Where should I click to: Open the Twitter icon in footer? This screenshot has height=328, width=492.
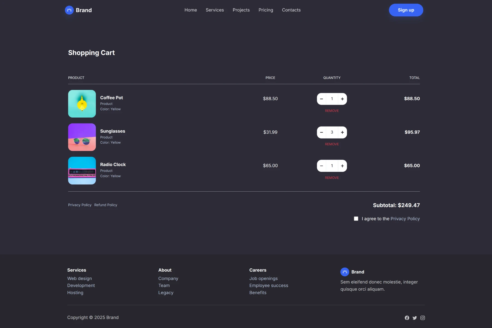415,318
